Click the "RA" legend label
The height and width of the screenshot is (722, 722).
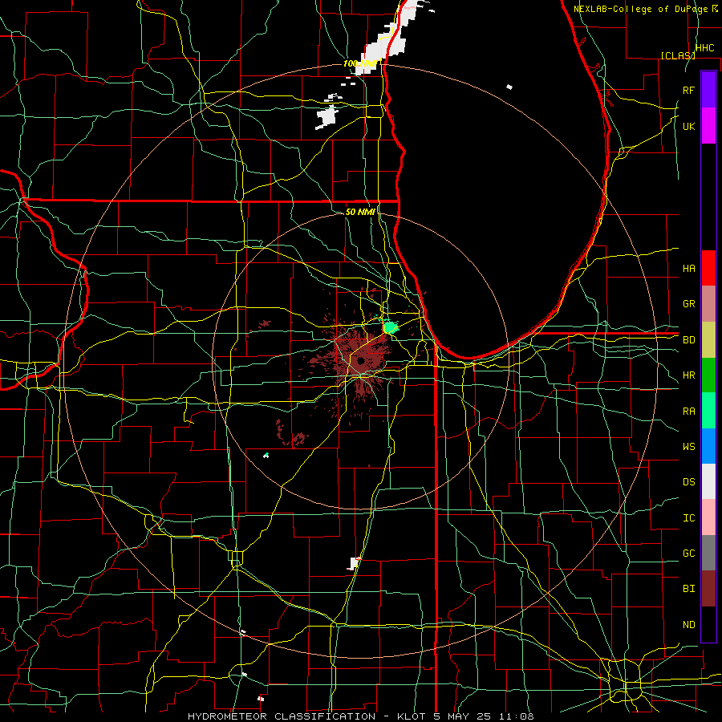pyautogui.click(x=688, y=412)
